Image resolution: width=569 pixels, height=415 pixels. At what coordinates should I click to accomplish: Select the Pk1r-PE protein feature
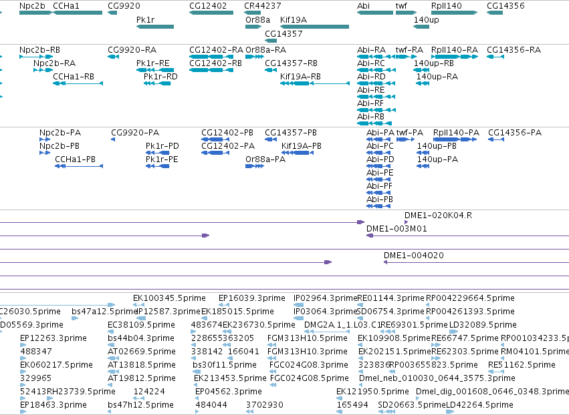coord(158,166)
